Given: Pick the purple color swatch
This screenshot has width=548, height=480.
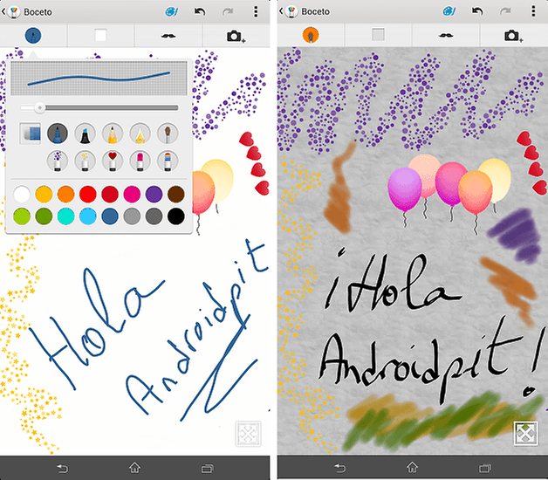Looking at the screenshot, I should (x=154, y=194).
